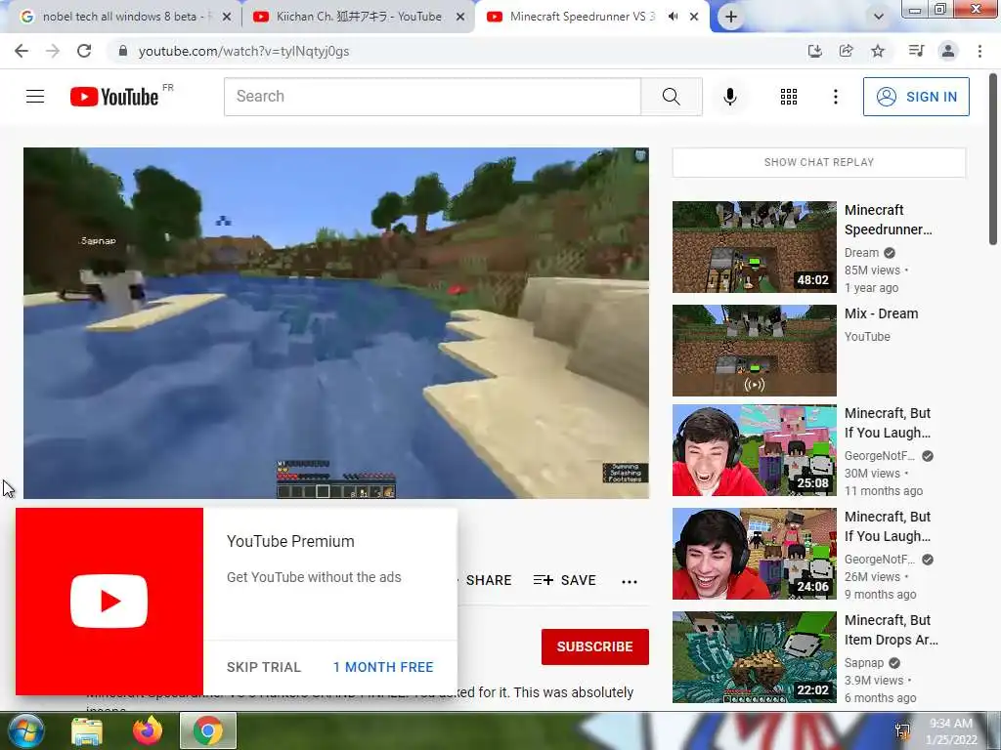Open the 22:02 Sapnap video thumbnail
This screenshot has width=1001, height=750.
[x=754, y=657]
